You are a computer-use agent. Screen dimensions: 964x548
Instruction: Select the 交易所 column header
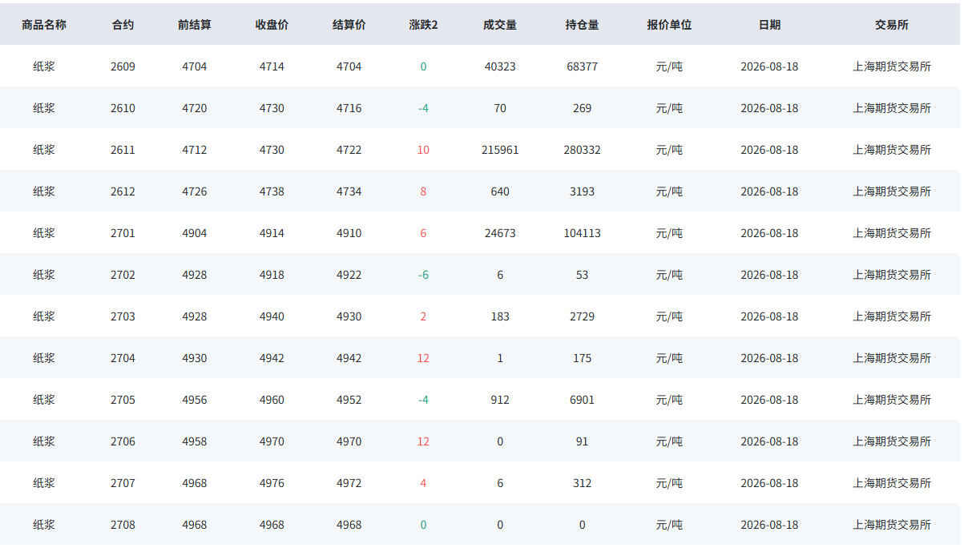coord(892,25)
